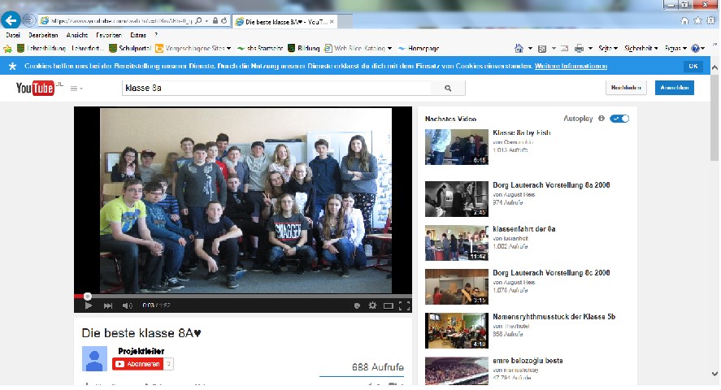This screenshot has height=390, width=721.
Task: Open the Datei menu
Action: tap(13, 35)
